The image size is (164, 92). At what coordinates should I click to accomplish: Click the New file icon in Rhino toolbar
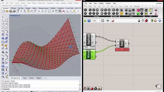[4, 11]
